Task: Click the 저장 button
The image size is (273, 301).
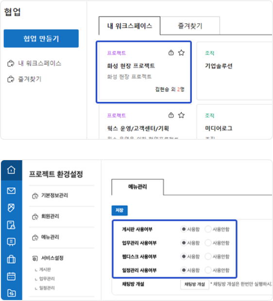Action: pyautogui.click(x=119, y=210)
